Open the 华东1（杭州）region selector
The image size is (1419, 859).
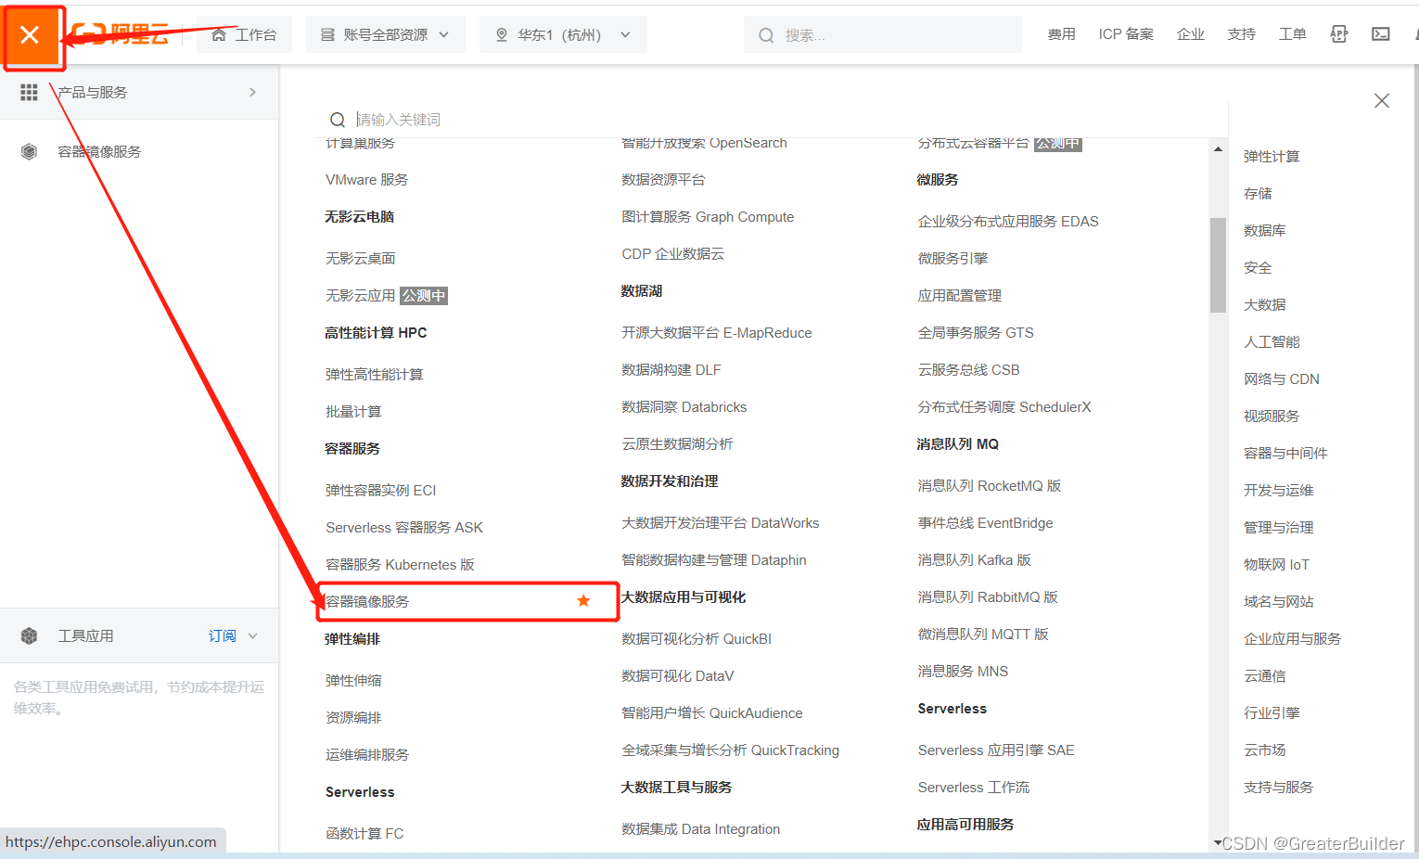pos(563,35)
